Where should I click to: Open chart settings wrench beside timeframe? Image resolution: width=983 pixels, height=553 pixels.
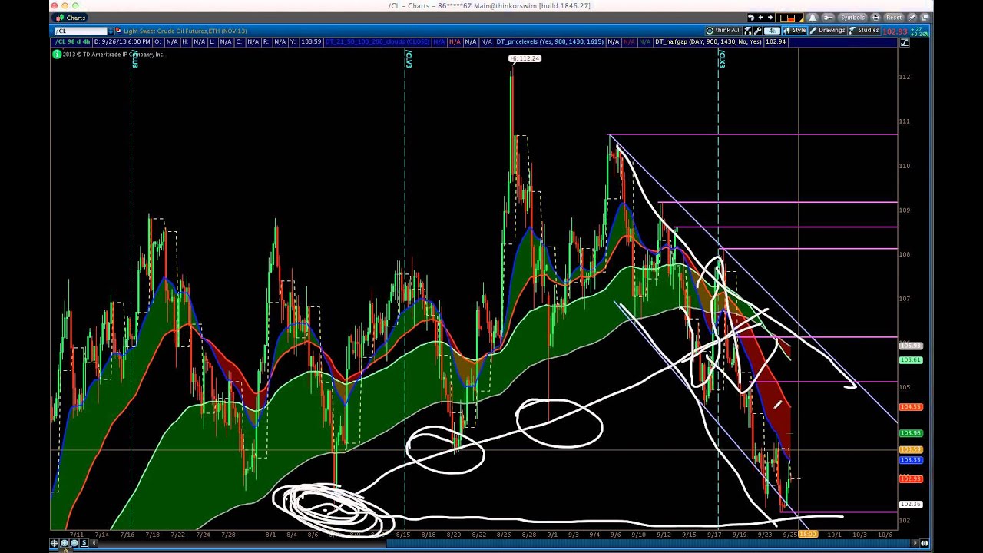click(x=758, y=31)
